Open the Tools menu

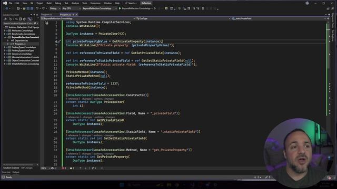(x=85, y=3)
